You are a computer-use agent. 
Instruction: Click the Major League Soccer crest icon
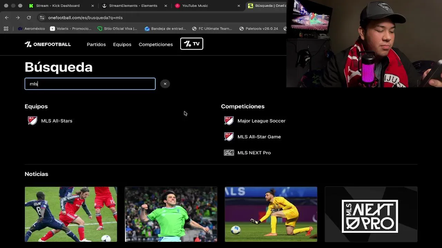tap(229, 121)
